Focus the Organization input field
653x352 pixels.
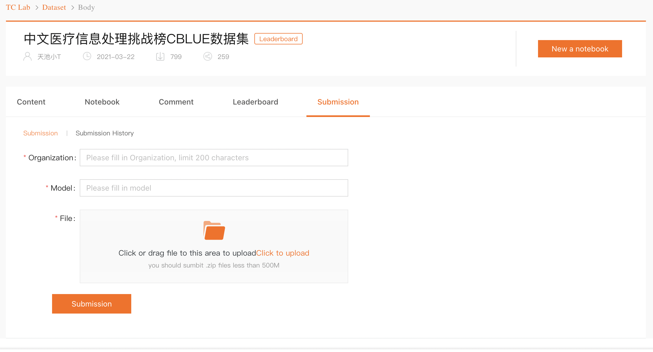click(x=214, y=158)
